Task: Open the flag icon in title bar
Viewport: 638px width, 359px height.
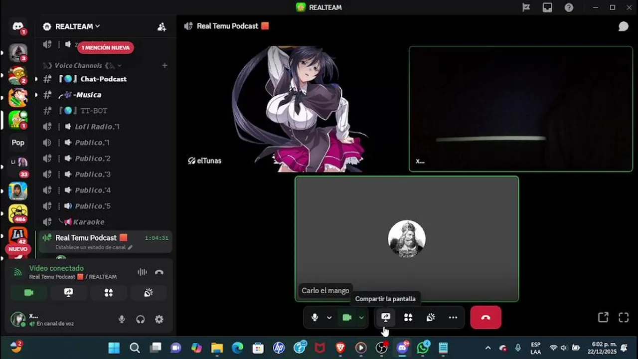Action: tap(526, 7)
